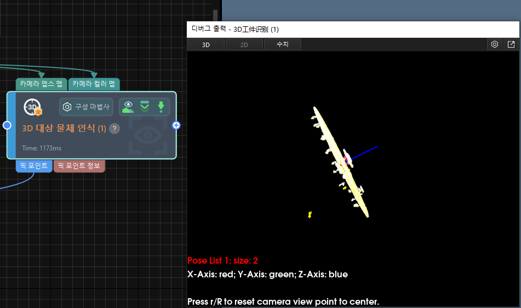Switch to the 2D debug view tab
Image resolution: width=521 pixels, height=308 pixels.
point(244,45)
